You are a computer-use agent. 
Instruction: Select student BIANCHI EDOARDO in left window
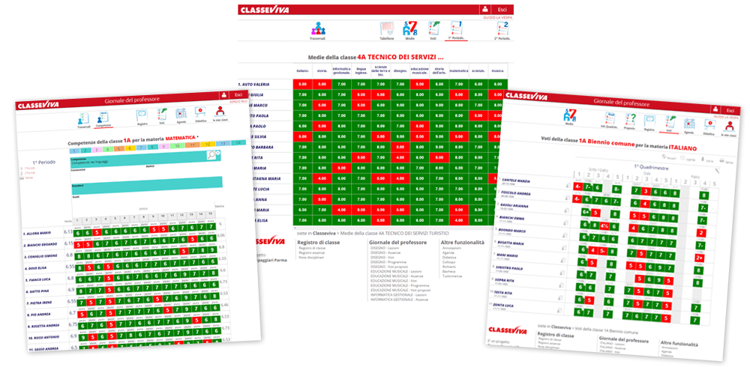[41, 245]
